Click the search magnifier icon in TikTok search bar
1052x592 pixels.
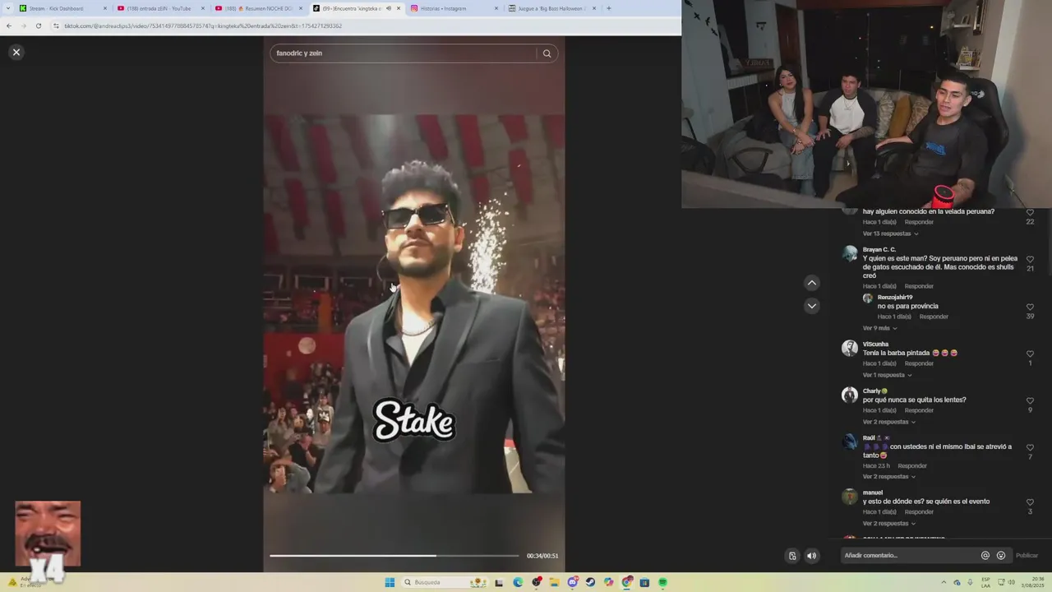(547, 53)
